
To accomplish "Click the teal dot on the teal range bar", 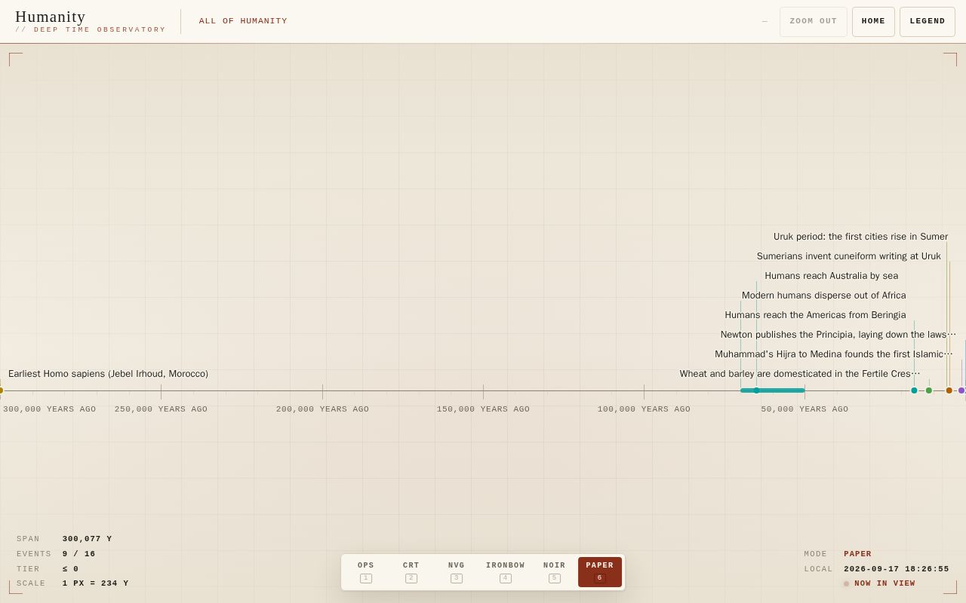I will pos(756,390).
